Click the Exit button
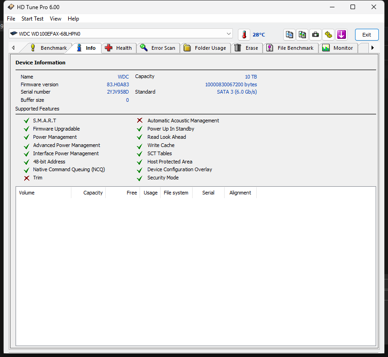This screenshot has width=388, height=357. point(366,35)
